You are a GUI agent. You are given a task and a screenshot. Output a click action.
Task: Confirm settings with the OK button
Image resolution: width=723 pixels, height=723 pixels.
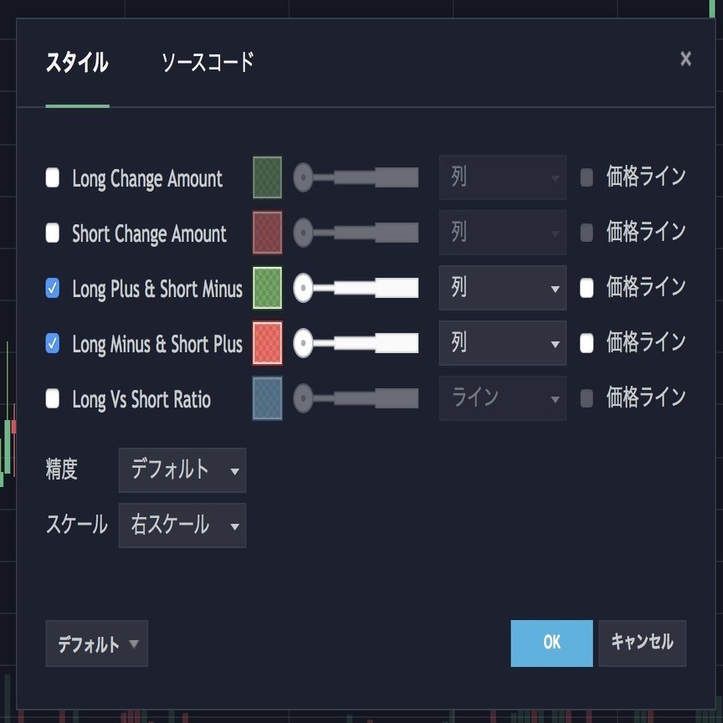(551, 644)
